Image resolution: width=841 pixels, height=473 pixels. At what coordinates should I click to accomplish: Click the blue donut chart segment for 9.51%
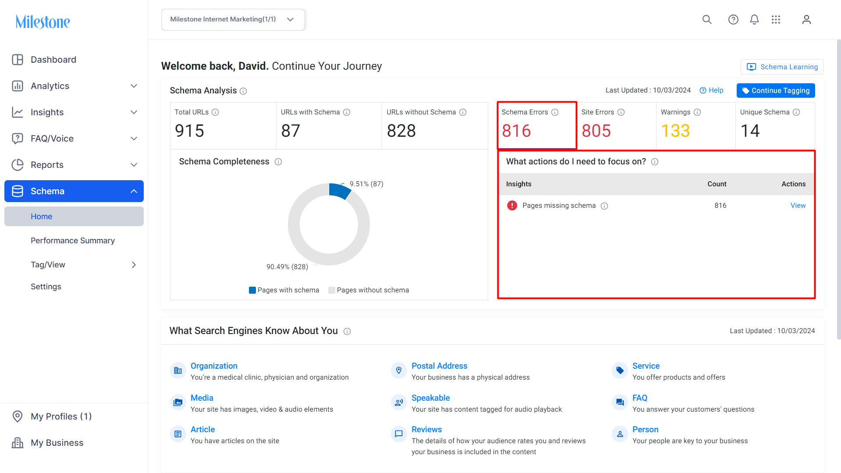(340, 191)
